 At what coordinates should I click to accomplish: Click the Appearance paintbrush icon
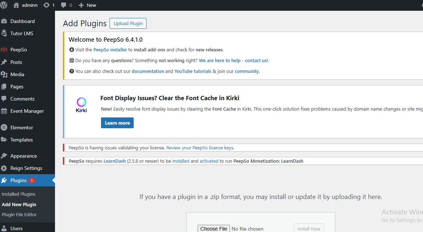click(x=6, y=156)
